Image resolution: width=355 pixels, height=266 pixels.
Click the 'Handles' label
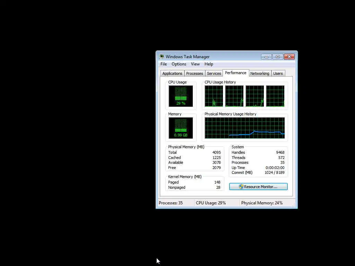click(x=238, y=152)
